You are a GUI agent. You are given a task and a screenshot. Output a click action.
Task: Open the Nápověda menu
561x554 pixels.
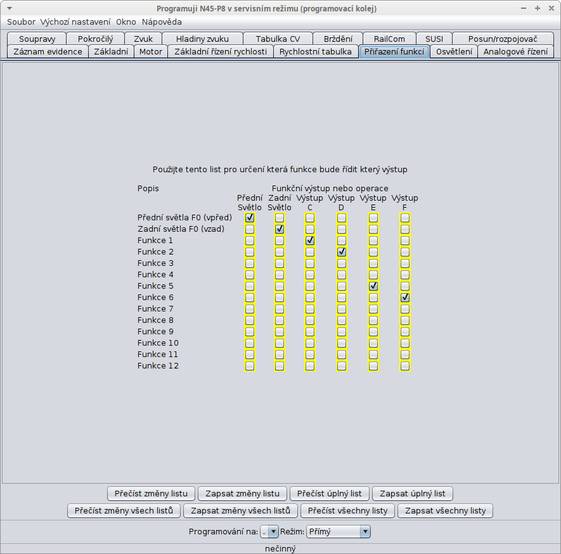tap(162, 22)
